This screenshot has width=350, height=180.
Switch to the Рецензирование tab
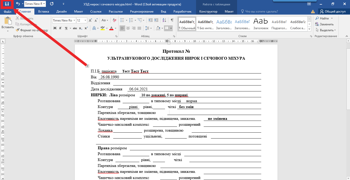(x=142, y=12)
